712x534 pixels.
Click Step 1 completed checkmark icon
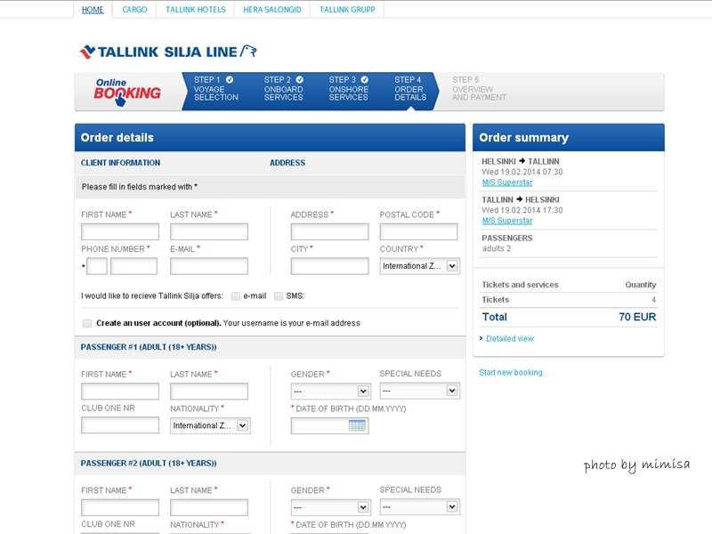230,79
